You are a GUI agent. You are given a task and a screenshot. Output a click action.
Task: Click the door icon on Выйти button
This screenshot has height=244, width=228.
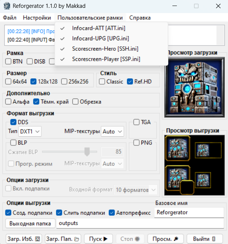click(214, 239)
